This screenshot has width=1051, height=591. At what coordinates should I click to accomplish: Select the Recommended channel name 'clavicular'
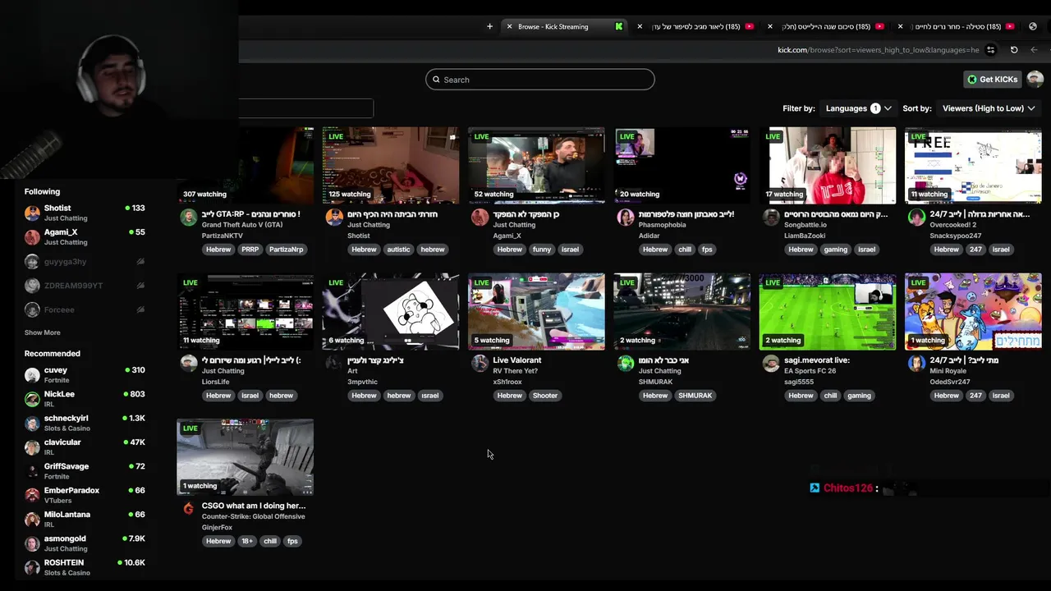62,442
